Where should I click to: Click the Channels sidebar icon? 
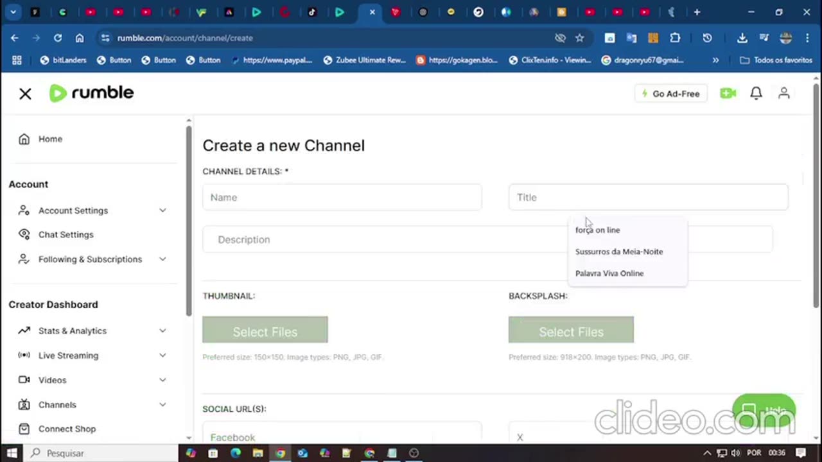(24, 405)
